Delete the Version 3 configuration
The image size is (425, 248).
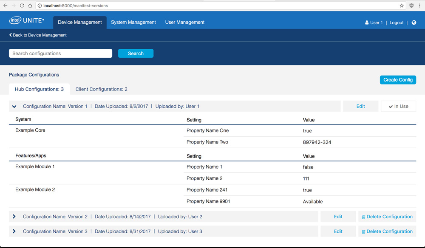point(387,231)
